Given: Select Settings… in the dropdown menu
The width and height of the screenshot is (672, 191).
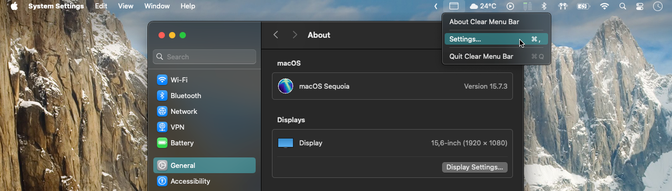Looking at the screenshot, I should pyautogui.click(x=496, y=39).
